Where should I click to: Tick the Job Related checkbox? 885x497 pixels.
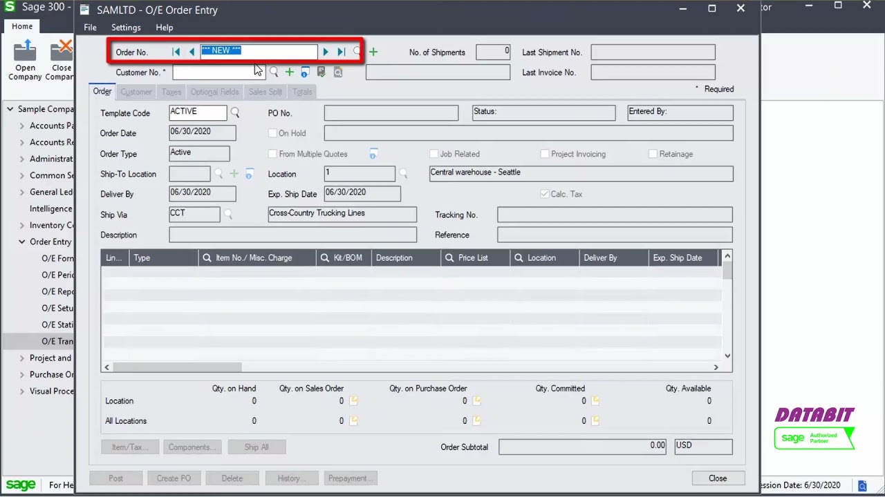pyautogui.click(x=434, y=154)
